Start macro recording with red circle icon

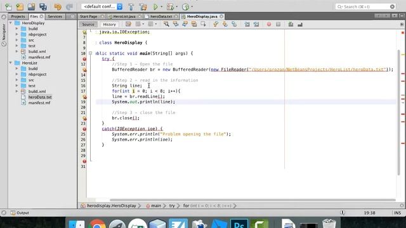tap(269, 24)
